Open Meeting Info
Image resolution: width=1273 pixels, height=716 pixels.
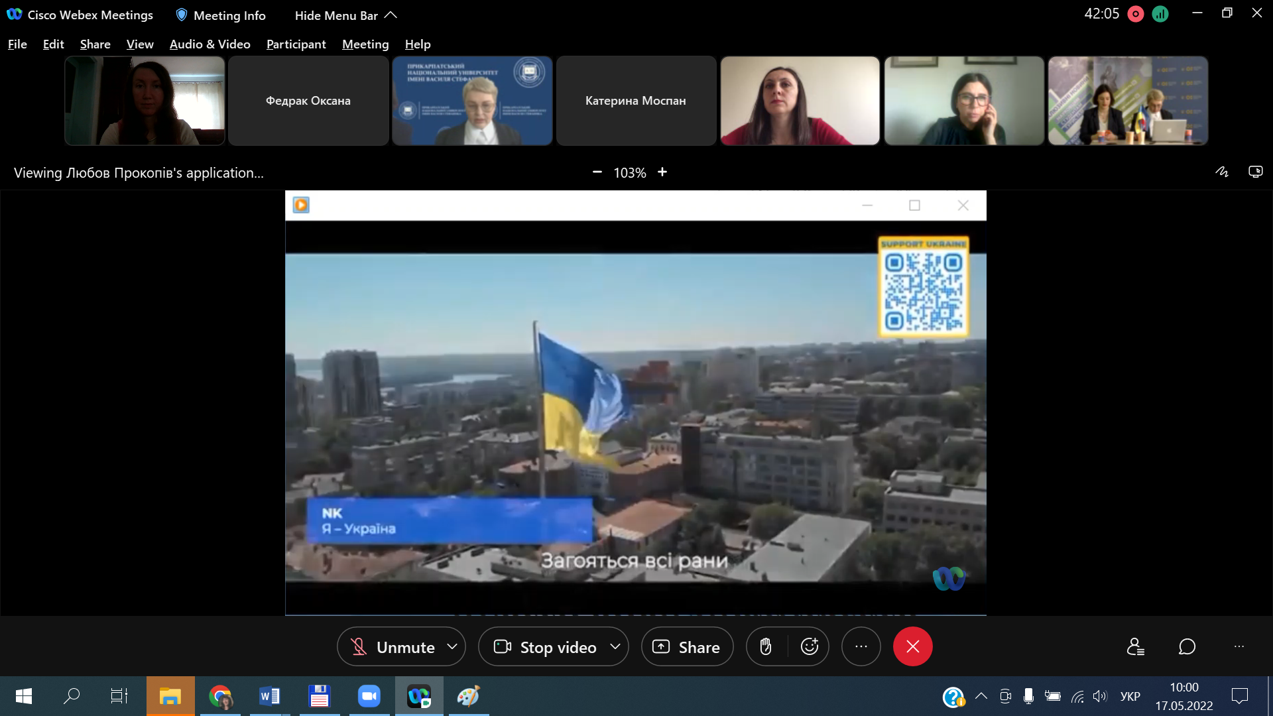[x=221, y=15]
